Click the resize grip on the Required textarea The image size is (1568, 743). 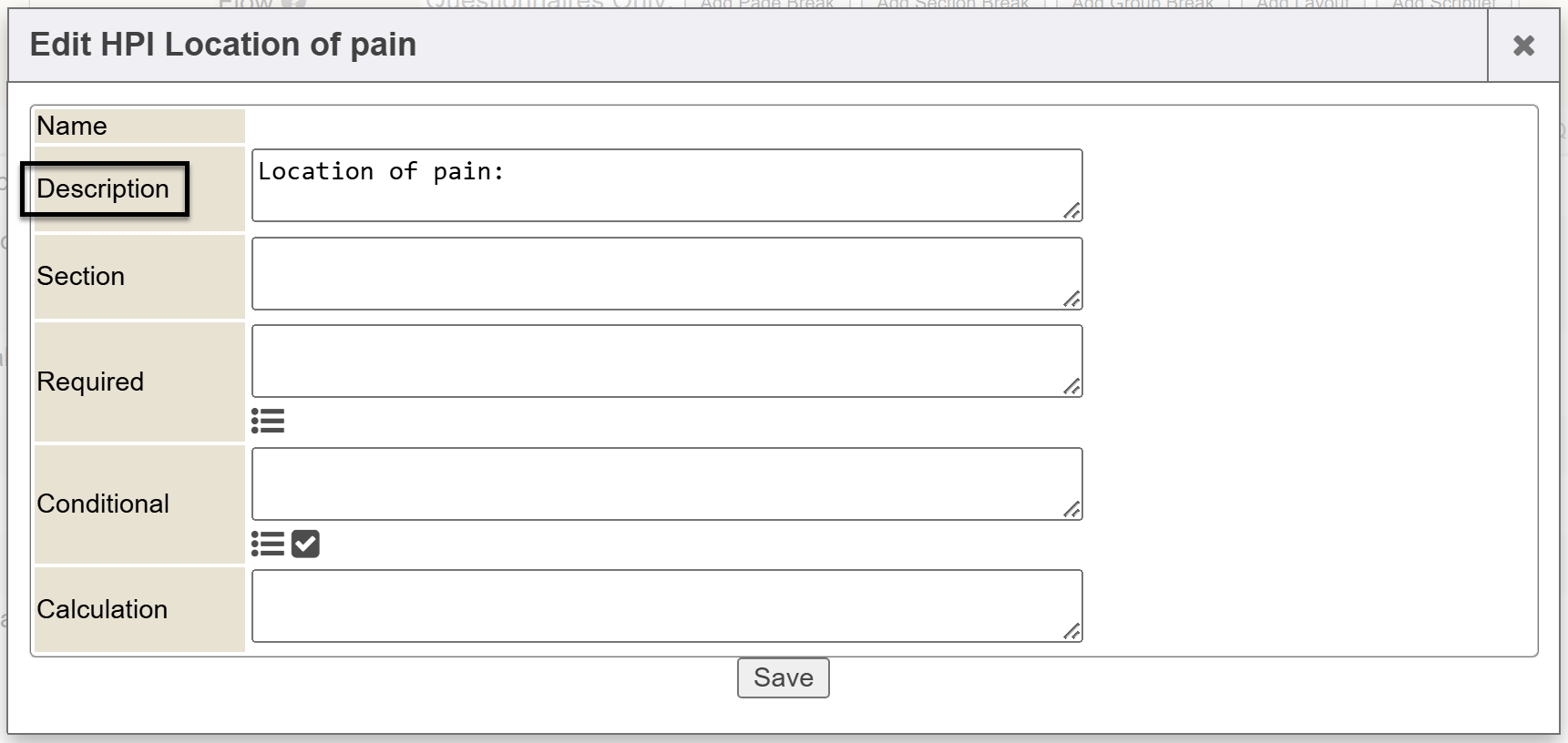[x=1072, y=387]
